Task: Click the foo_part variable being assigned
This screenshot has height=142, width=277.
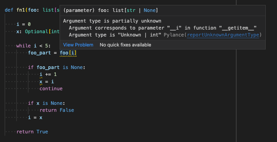Action: [39, 53]
